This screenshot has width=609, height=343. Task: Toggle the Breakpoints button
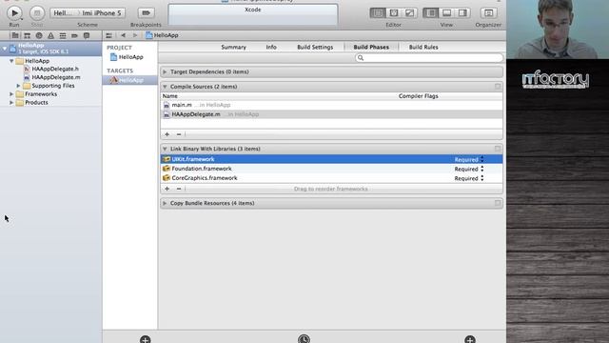146,12
